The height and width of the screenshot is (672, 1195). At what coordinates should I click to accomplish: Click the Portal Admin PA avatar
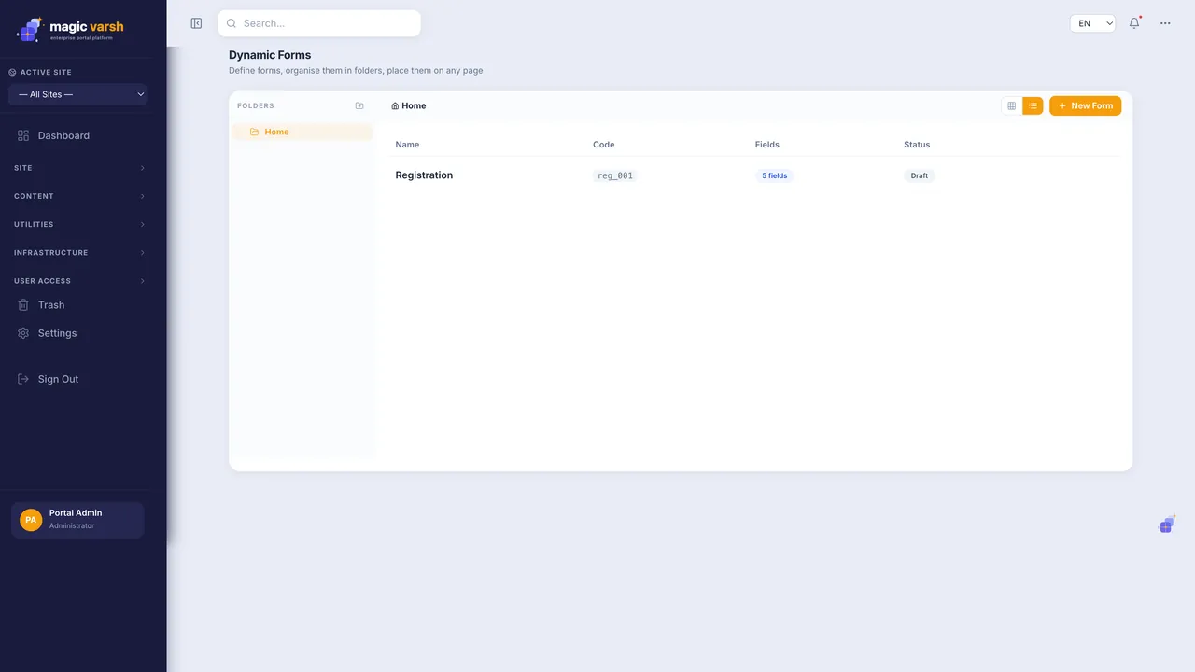pos(31,520)
